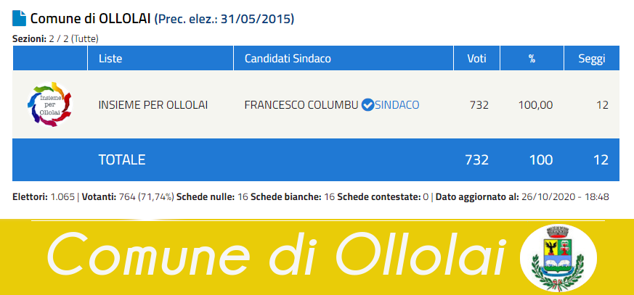Open the Insieme per Ollolai list logo
The width and height of the screenshot is (634, 295).
(x=49, y=104)
